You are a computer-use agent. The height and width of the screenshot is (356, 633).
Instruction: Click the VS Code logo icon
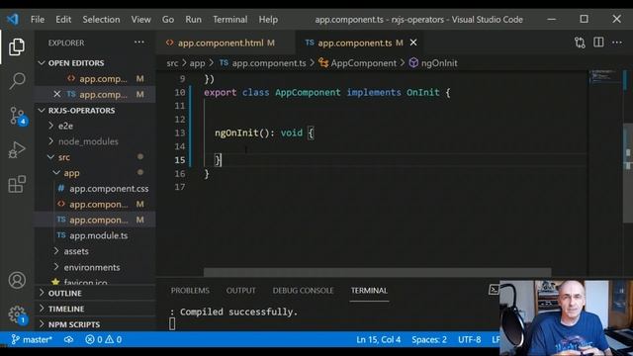pyautogui.click(x=13, y=19)
